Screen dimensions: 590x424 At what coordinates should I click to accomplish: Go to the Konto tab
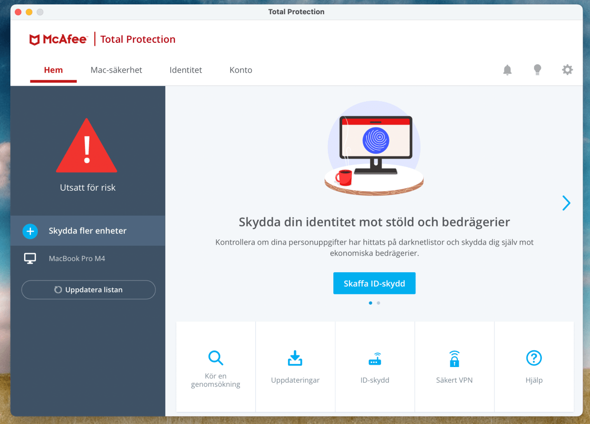click(x=241, y=70)
